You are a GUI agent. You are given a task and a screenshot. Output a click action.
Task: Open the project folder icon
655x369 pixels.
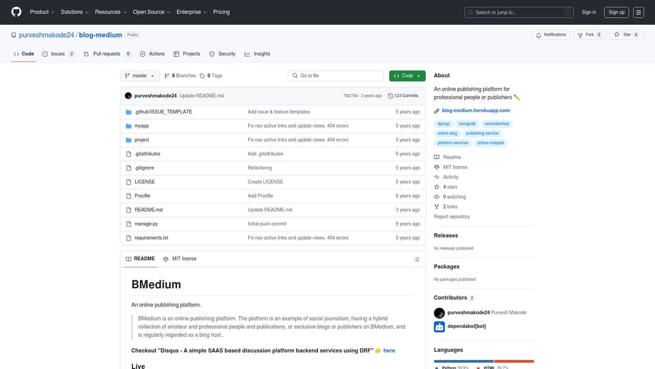129,140
